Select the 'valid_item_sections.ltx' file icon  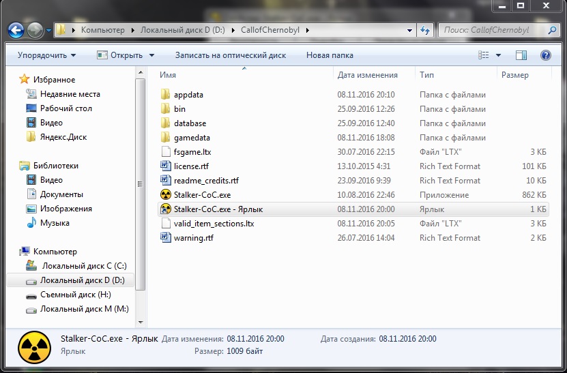click(x=166, y=224)
